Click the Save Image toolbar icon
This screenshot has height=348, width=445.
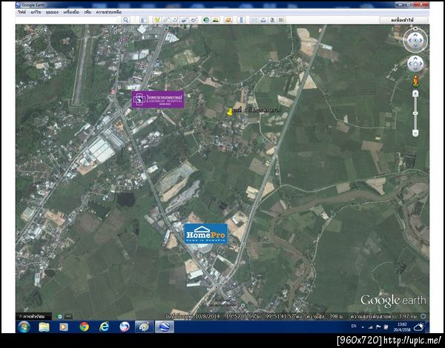pyautogui.click(x=272, y=20)
